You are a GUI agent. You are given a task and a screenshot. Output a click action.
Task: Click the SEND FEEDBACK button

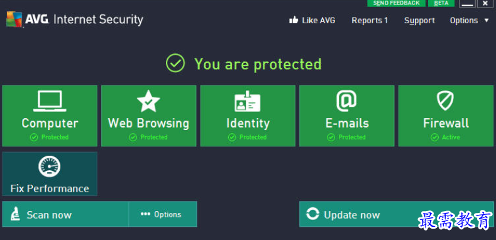click(396, 3)
